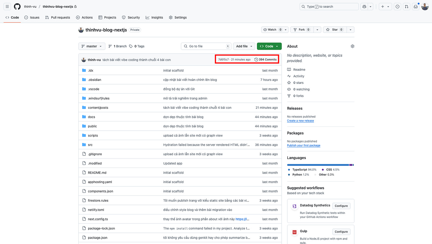The image size is (432, 244).
Task: Expand the Fork options dropdown arrow
Action: pos(318,30)
